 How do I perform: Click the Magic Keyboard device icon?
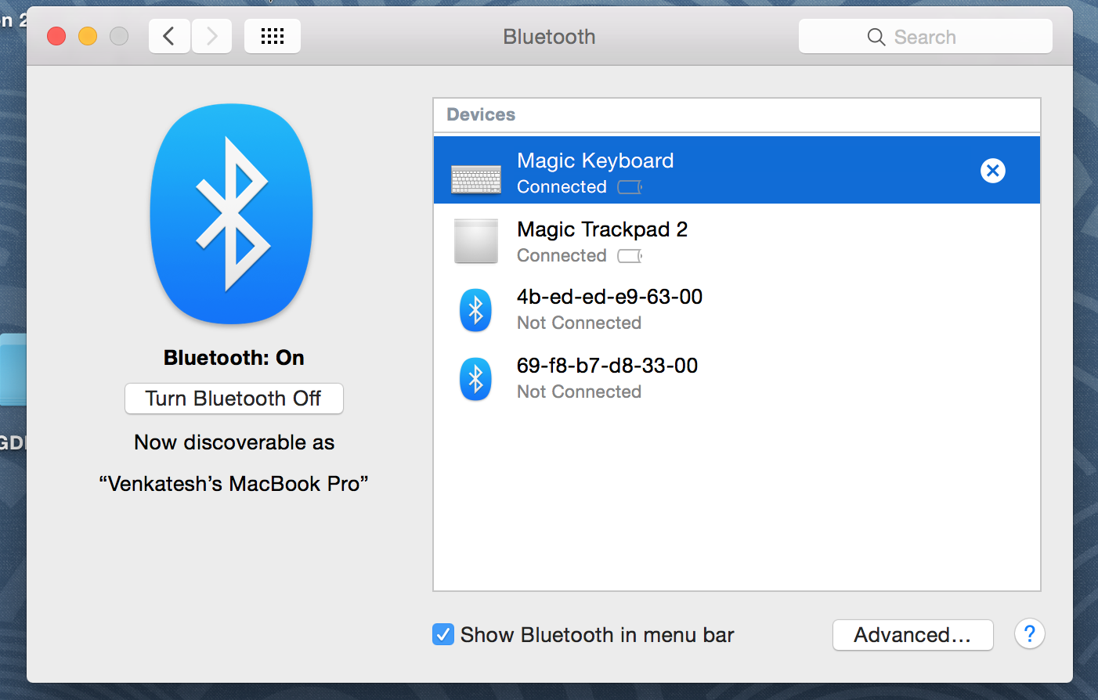[476, 179]
